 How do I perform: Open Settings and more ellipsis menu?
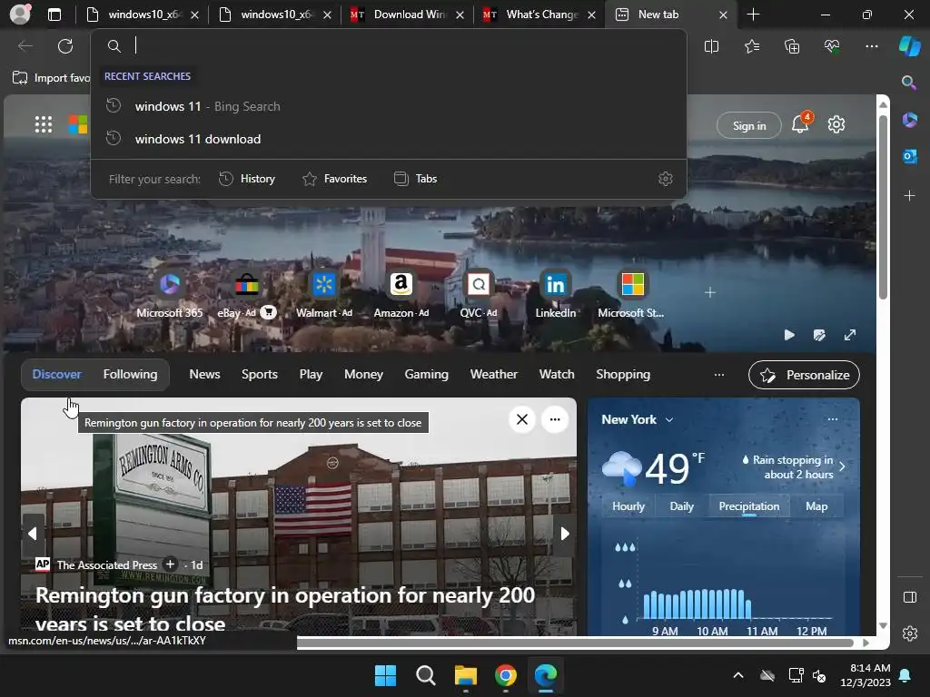click(x=872, y=46)
